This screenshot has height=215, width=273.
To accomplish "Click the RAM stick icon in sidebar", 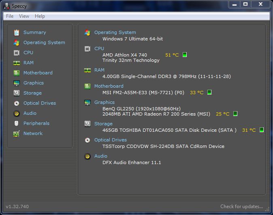I will (17, 63).
